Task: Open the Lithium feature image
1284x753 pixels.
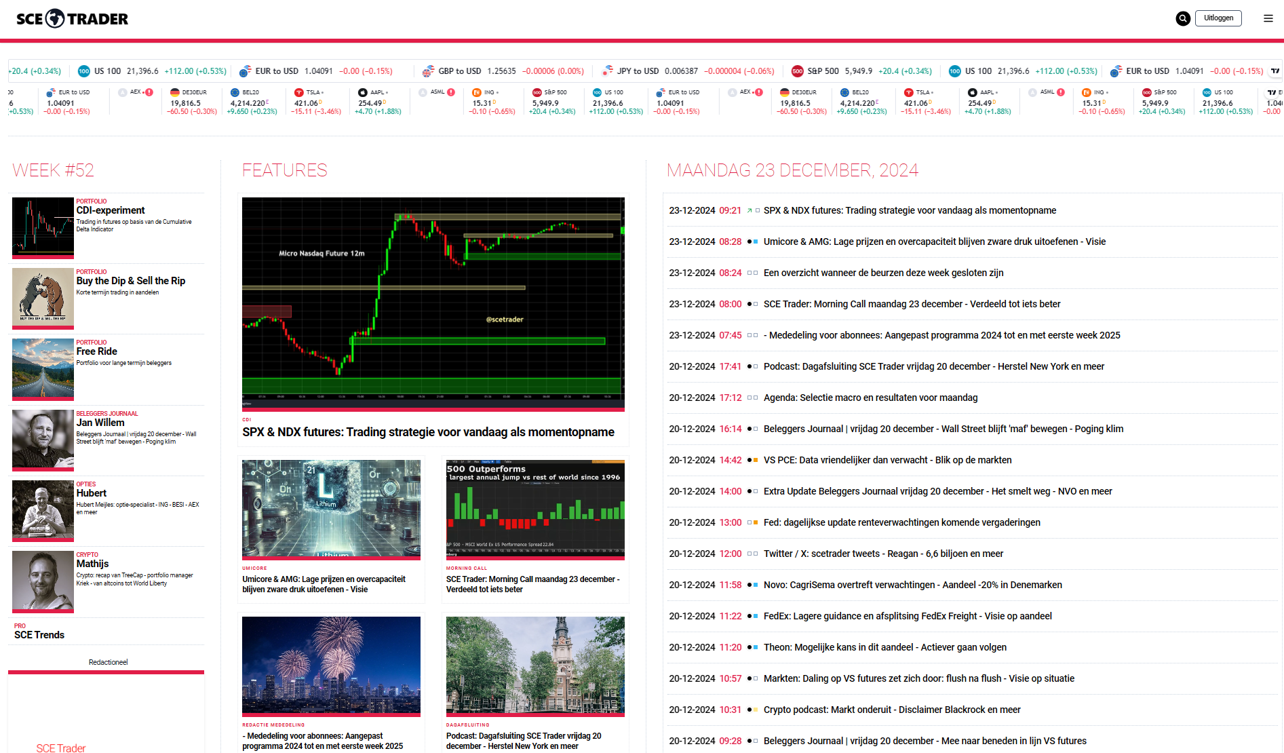Action: [331, 509]
